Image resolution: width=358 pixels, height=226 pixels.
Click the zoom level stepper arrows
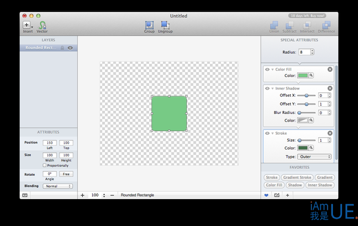(x=104, y=195)
